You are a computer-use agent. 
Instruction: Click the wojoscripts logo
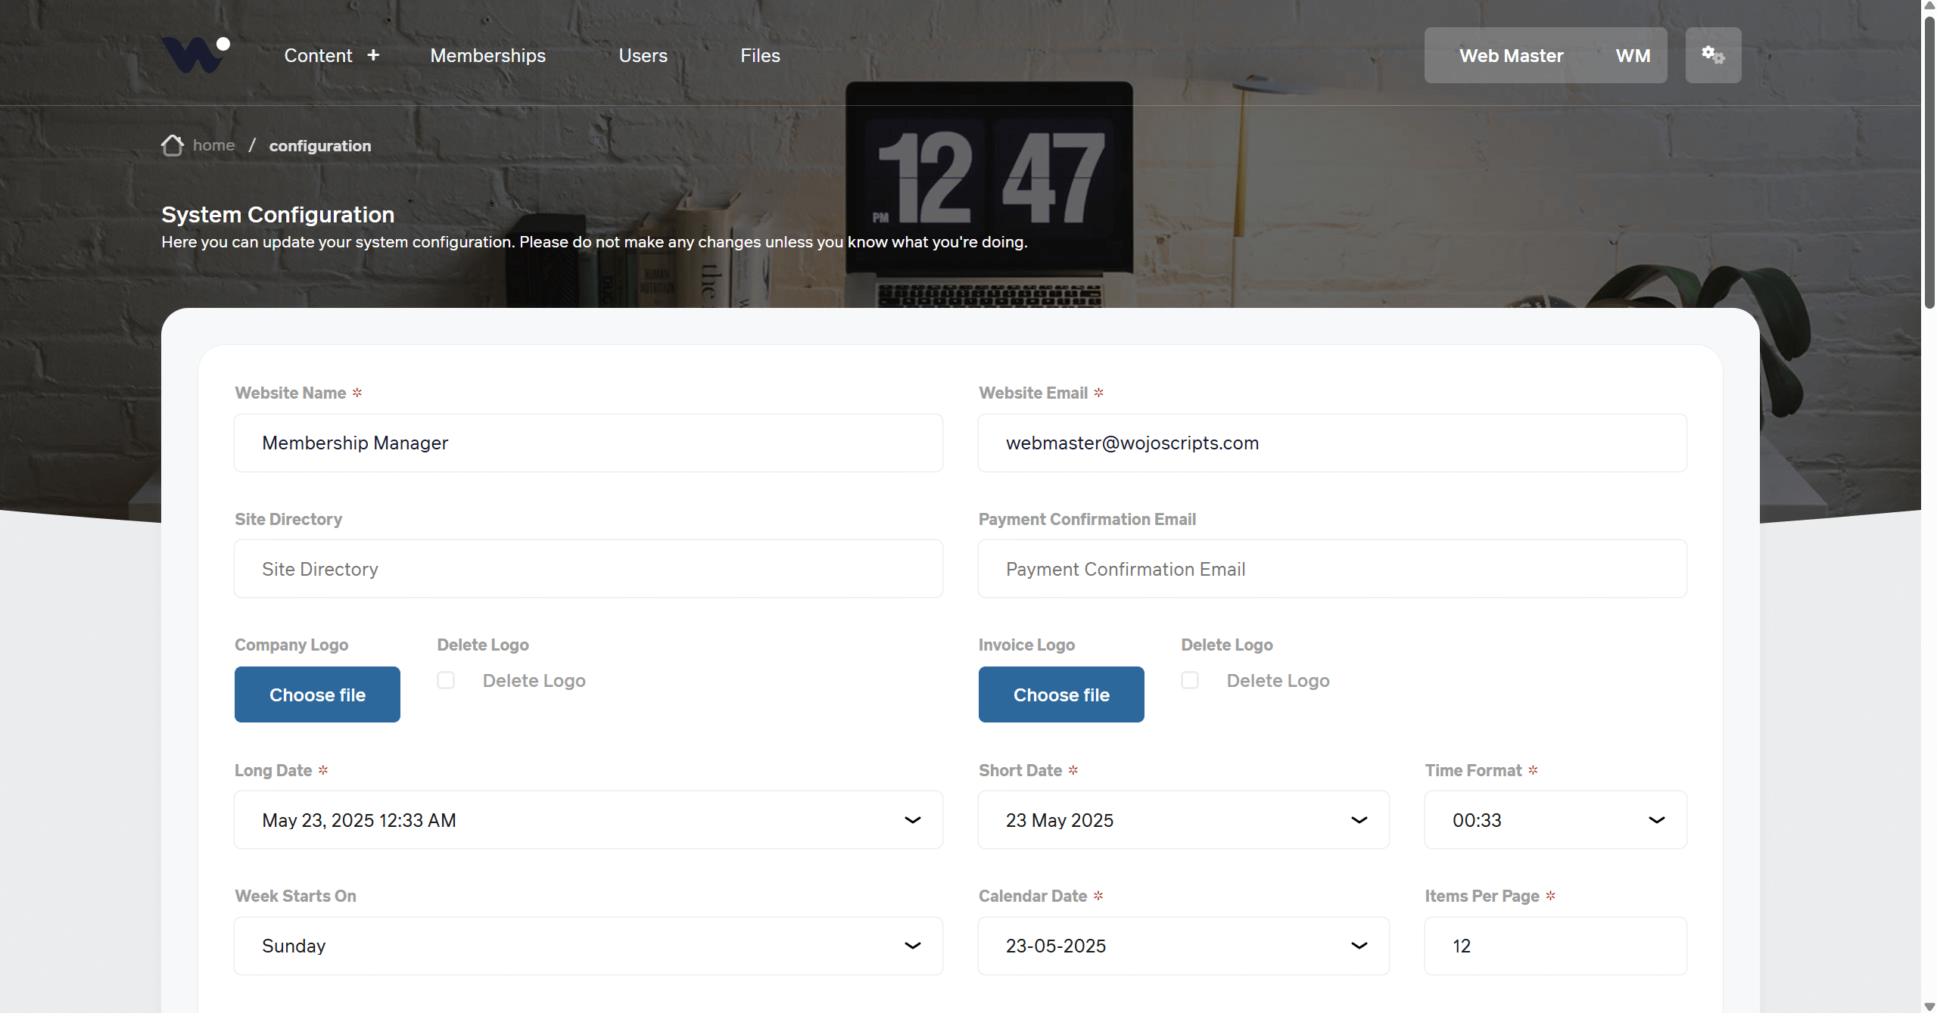click(x=195, y=53)
